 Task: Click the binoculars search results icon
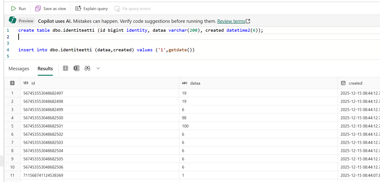(87, 68)
